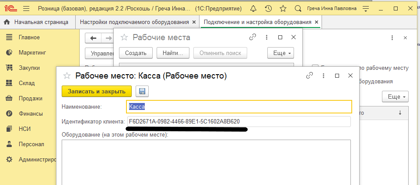Open three-dot menu of background equipment page
Screen dimensions: 420x185
tap(392, 38)
